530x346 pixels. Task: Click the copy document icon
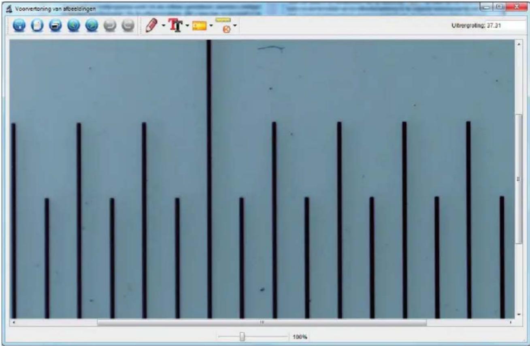37,26
